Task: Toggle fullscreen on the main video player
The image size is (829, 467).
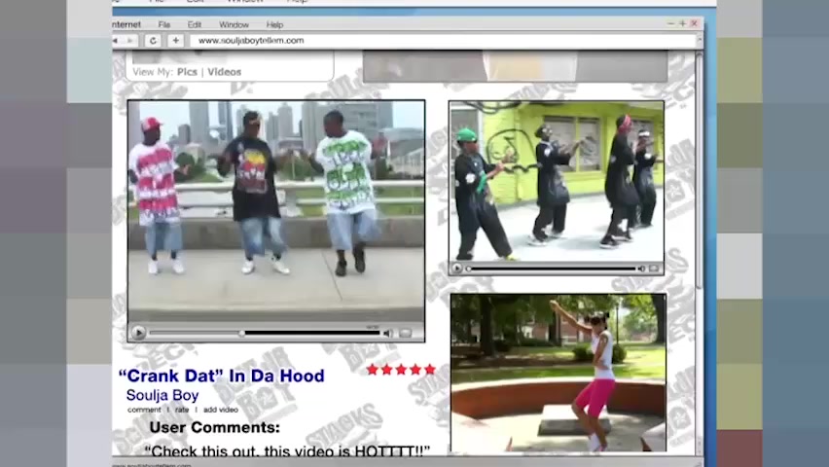Action: point(406,333)
